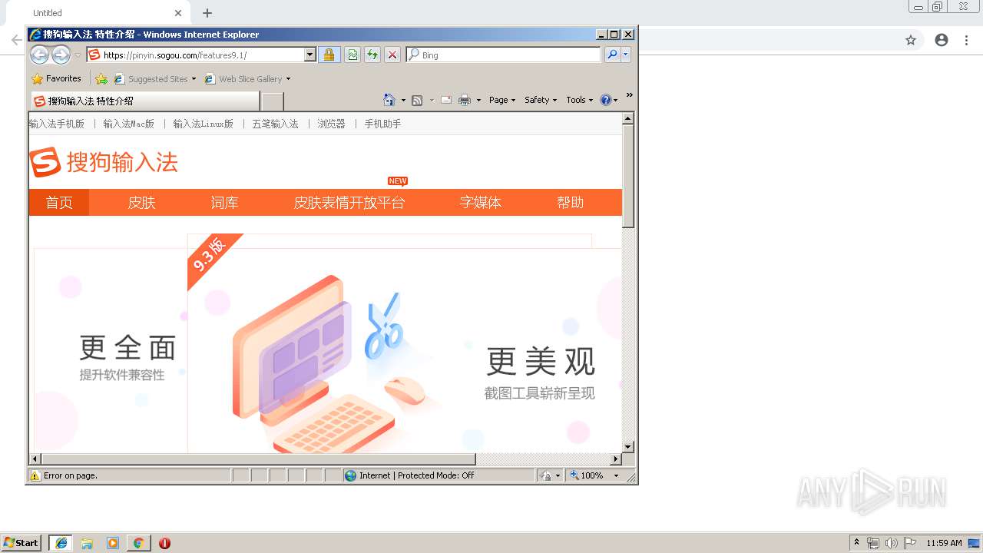Click Chrome bookmark star icon
983x553 pixels.
[x=911, y=40]
